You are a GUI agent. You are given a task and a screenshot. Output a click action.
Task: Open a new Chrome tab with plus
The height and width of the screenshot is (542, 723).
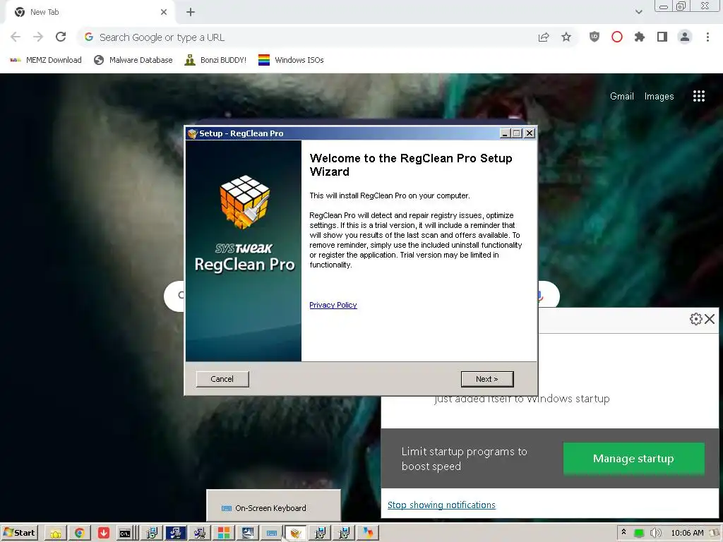(191, 12)
